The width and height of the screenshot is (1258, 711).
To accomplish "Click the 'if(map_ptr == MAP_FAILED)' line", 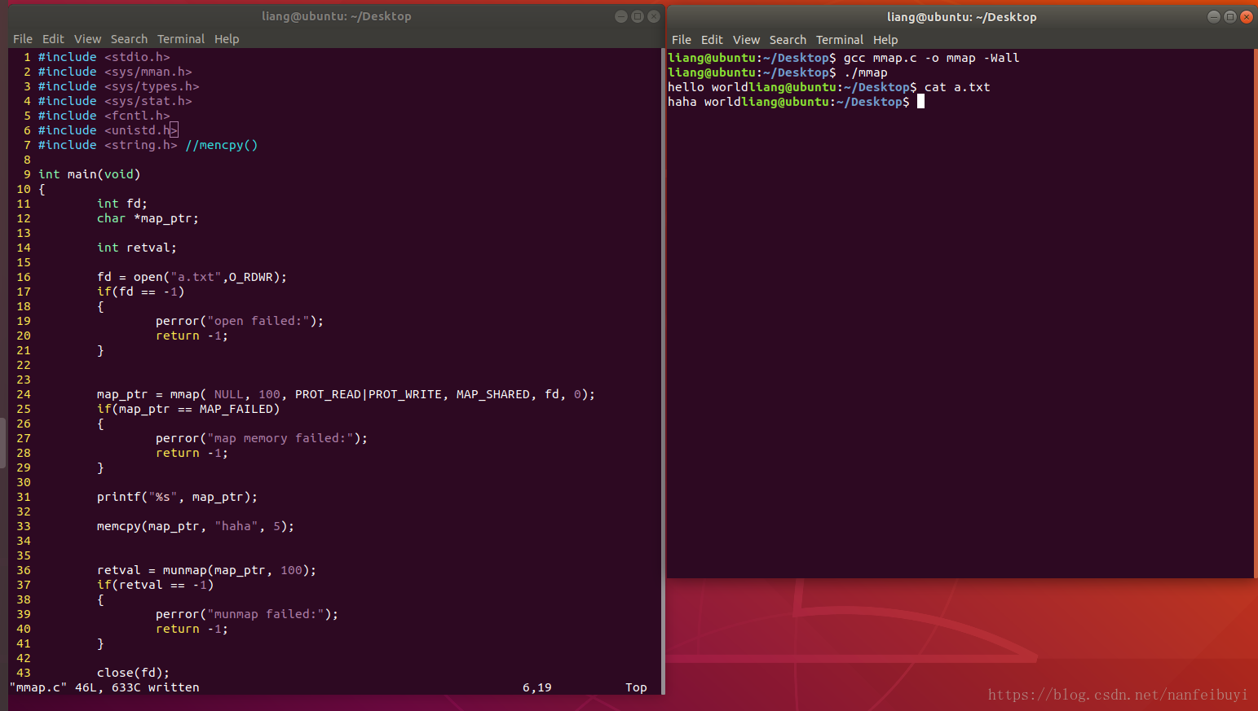I will [x=188, y=409].
